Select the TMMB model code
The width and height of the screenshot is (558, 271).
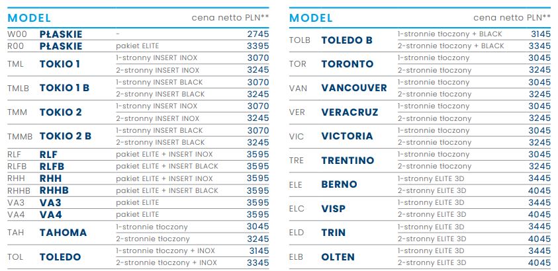coord(20,136)
